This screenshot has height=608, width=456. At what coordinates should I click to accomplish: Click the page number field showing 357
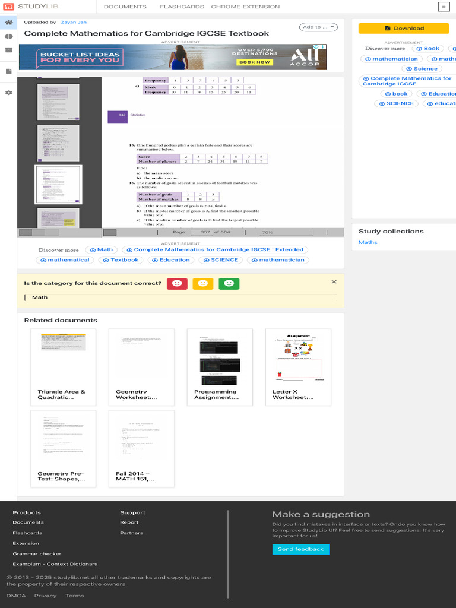click(x=201, y=232)
